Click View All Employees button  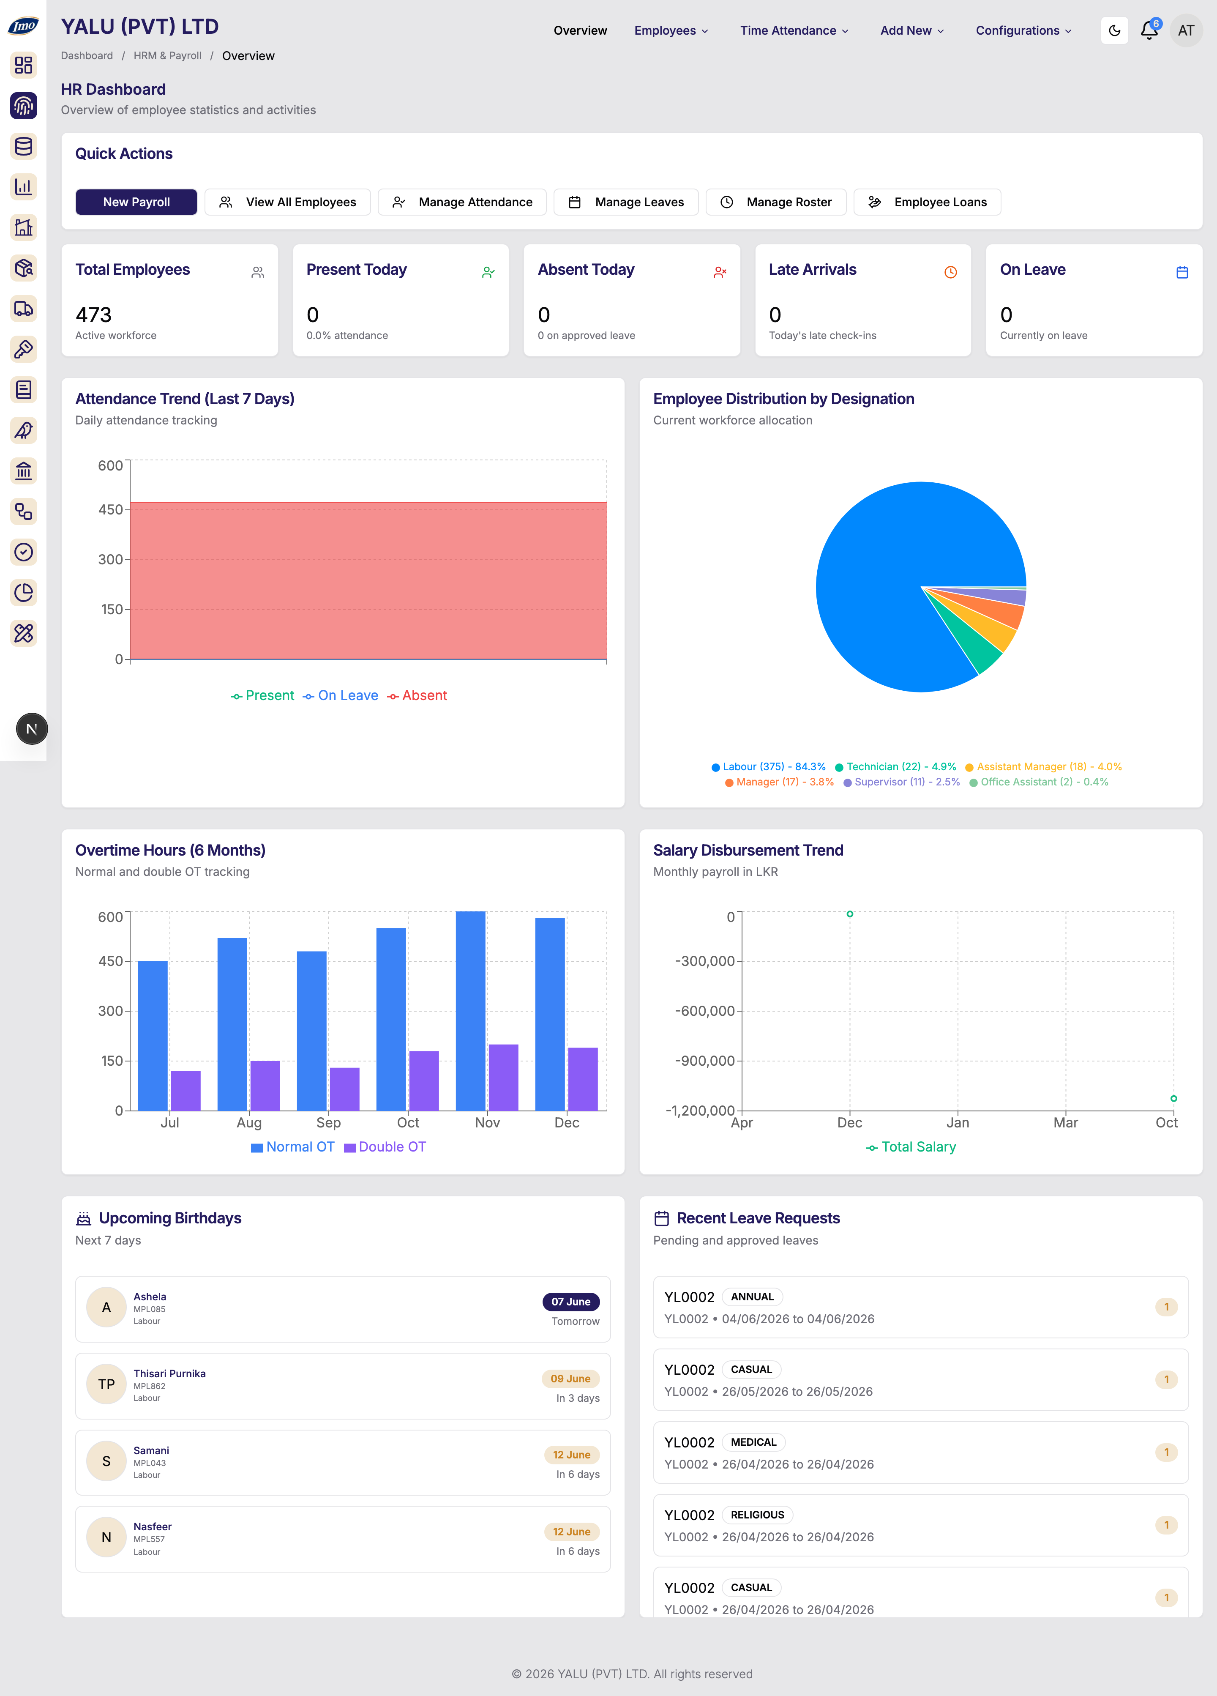[x=288, y=202]
